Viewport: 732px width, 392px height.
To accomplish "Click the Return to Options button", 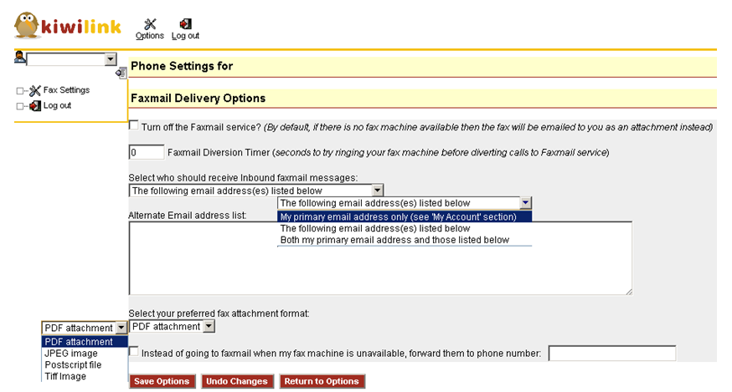I will point(322,381).
